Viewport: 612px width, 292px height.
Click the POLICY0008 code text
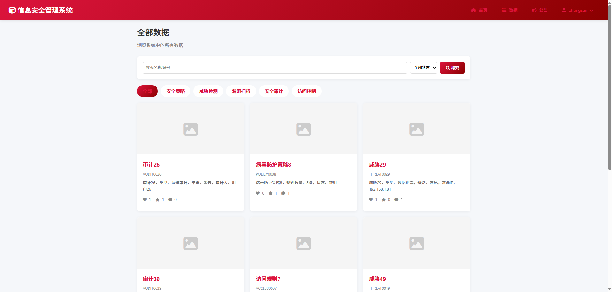click(266, 174)
